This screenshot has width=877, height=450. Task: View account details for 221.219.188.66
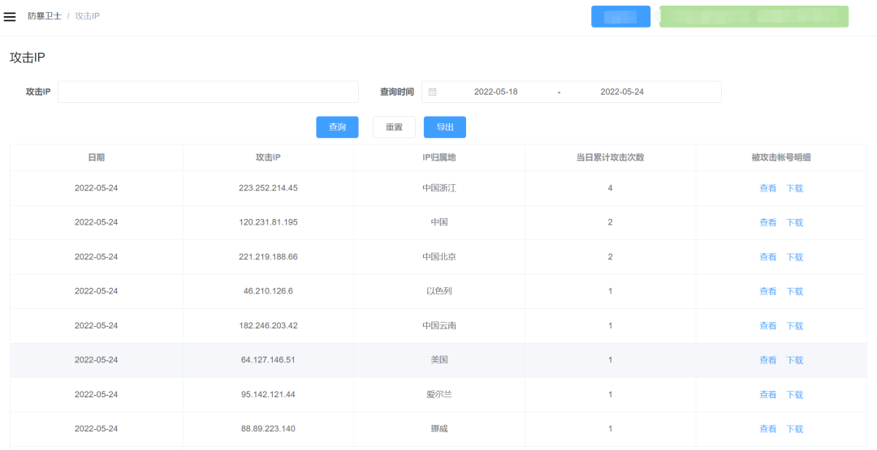tap(767, 257)
